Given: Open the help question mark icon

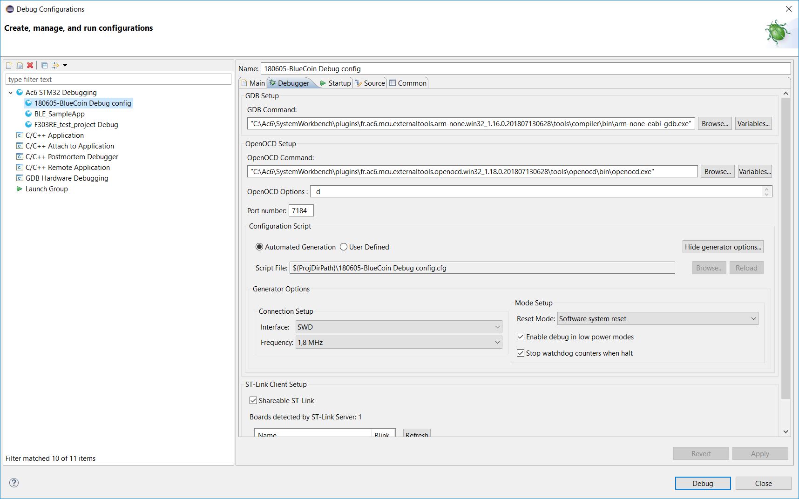Looking at the screenshot, I should click(x=14, y=483).
